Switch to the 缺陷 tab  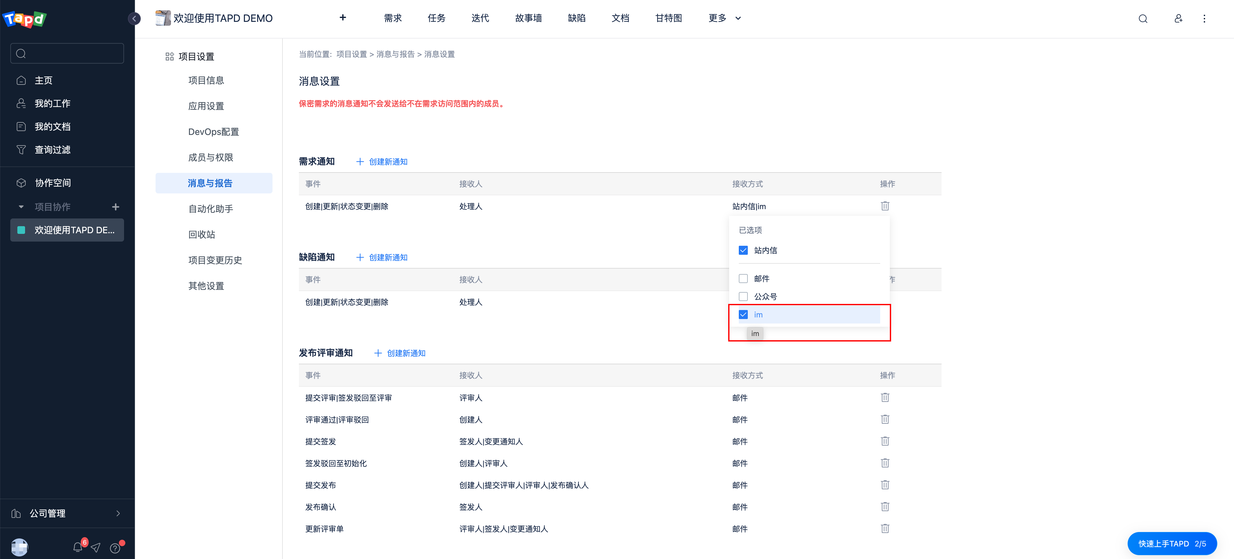click(576, 18)
